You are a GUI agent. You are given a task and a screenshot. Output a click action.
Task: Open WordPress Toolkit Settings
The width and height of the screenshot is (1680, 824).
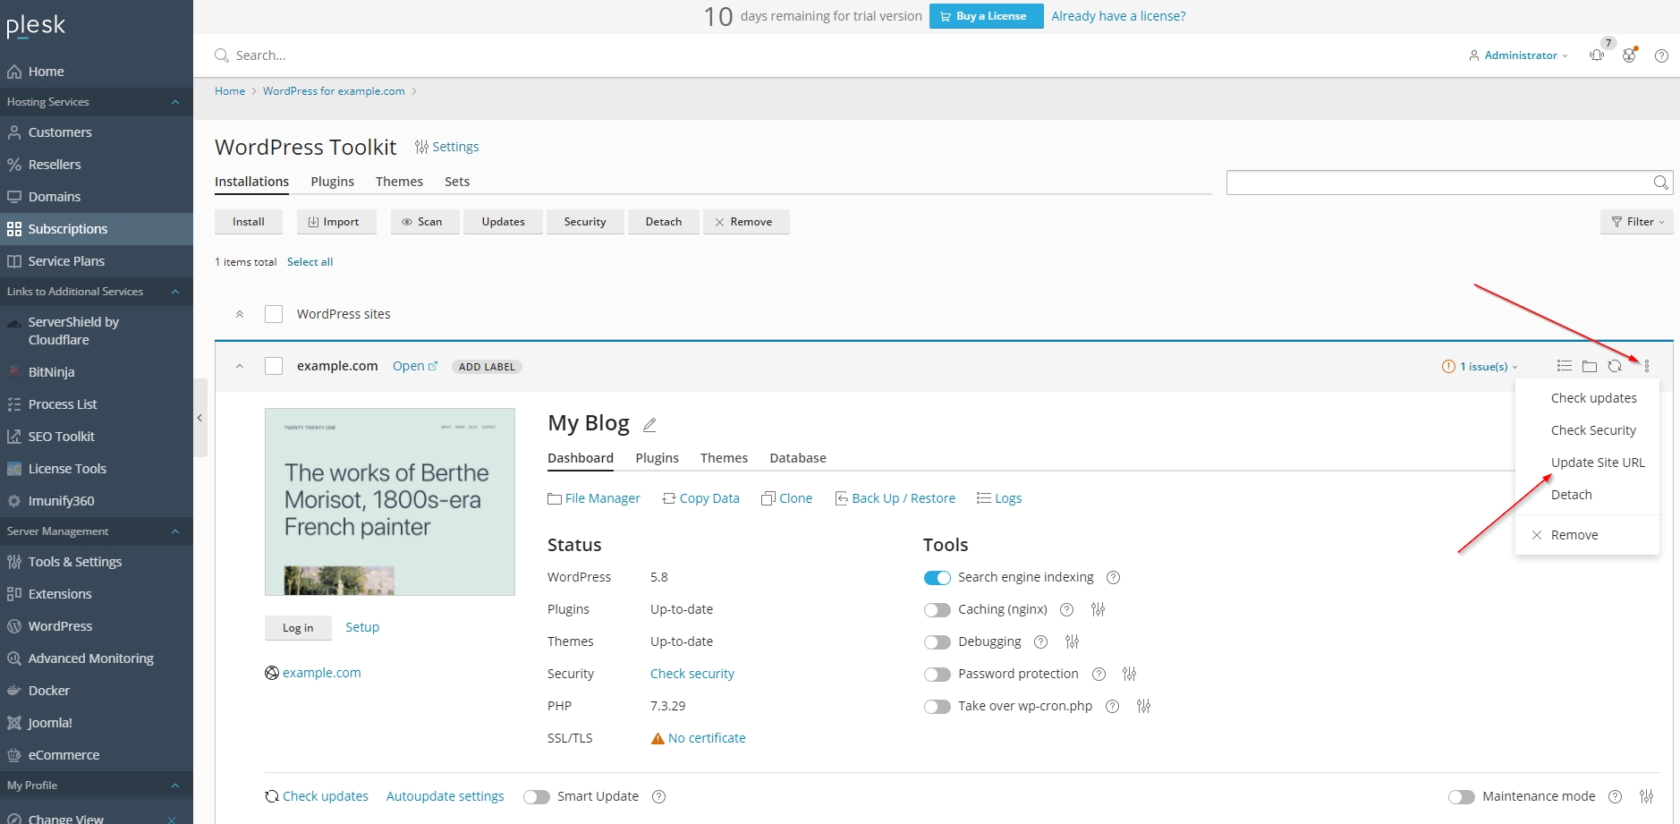(x=447, y=147)
